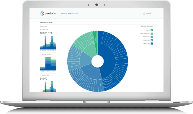This screenshot has height=114, width=193.
Task: Select the Total Sales radio button
Action: [40, 30]
